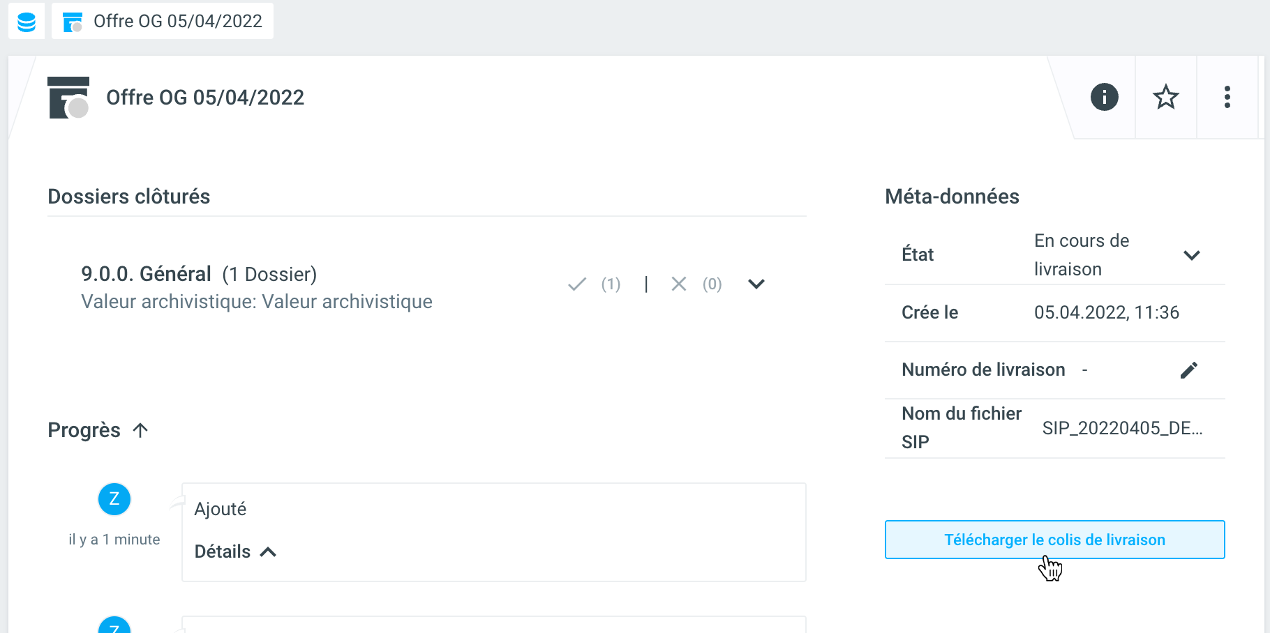
Task: Click Télécharger le colis de livraison button
Action: 1054,540
